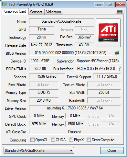The width and height of the screenshot is (127, 157).
Task: Click the ATI CrossFire Disabled field
Action: click(x=75, y=132)
